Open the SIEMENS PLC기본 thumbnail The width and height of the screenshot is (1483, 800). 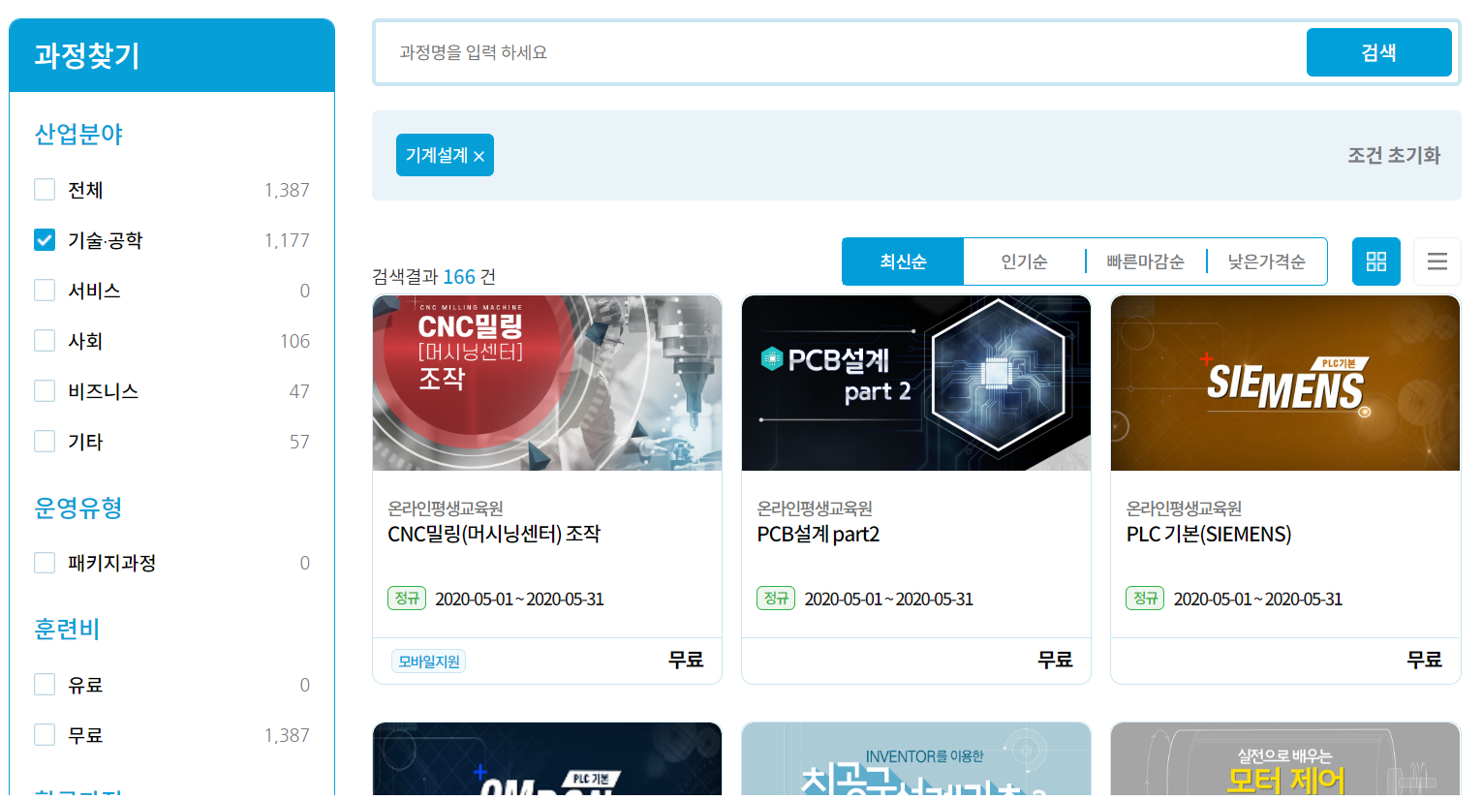[1285, 384]
